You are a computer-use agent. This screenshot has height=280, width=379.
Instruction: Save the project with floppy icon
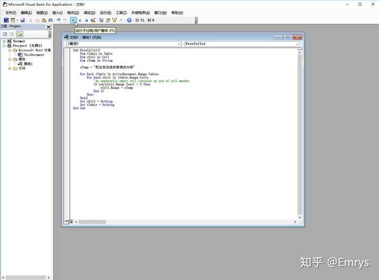(23, 20)
